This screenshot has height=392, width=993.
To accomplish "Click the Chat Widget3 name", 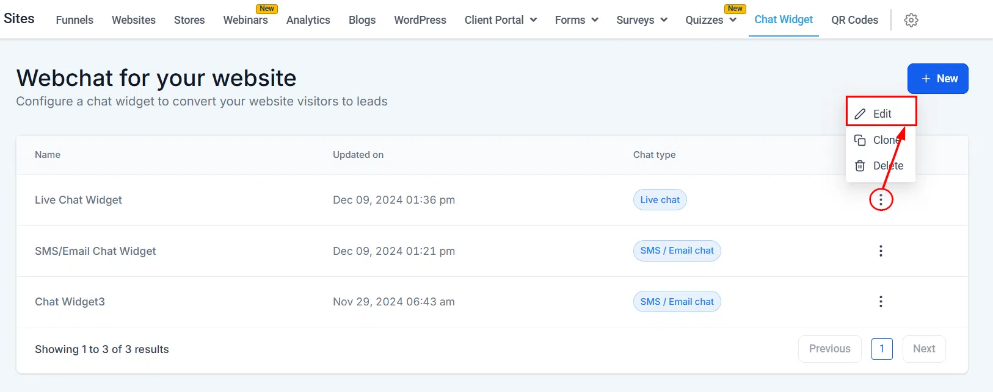I will [x=70, y=302].
